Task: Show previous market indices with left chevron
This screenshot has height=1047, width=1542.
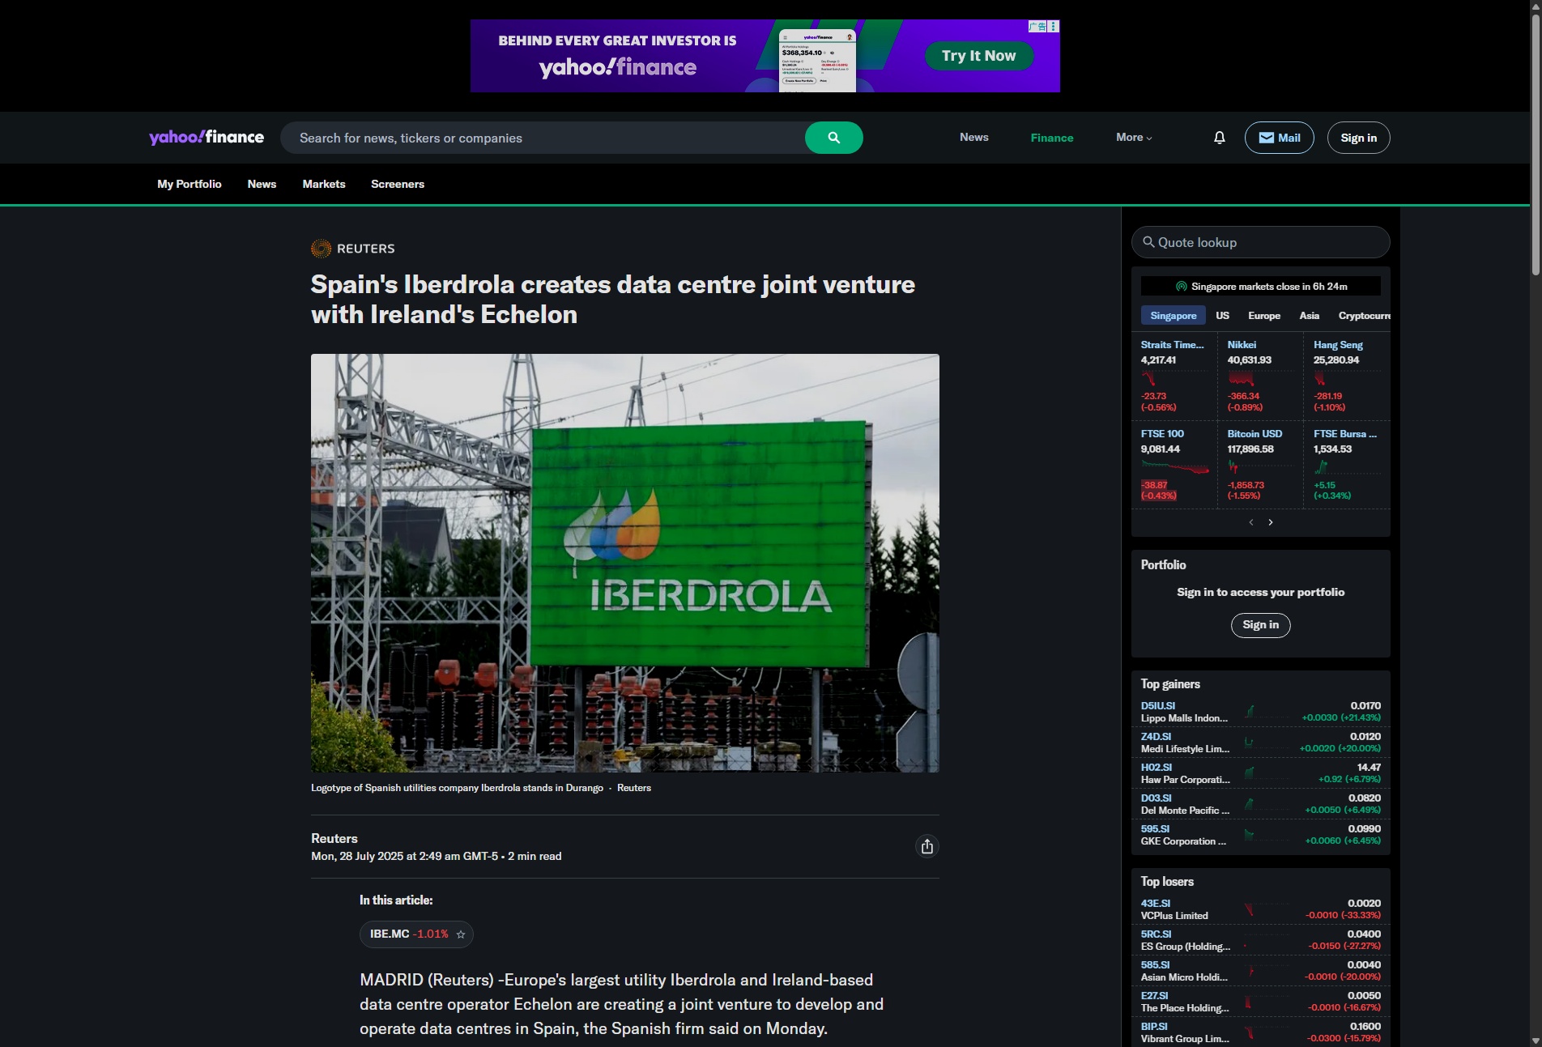Action: 1251,522
